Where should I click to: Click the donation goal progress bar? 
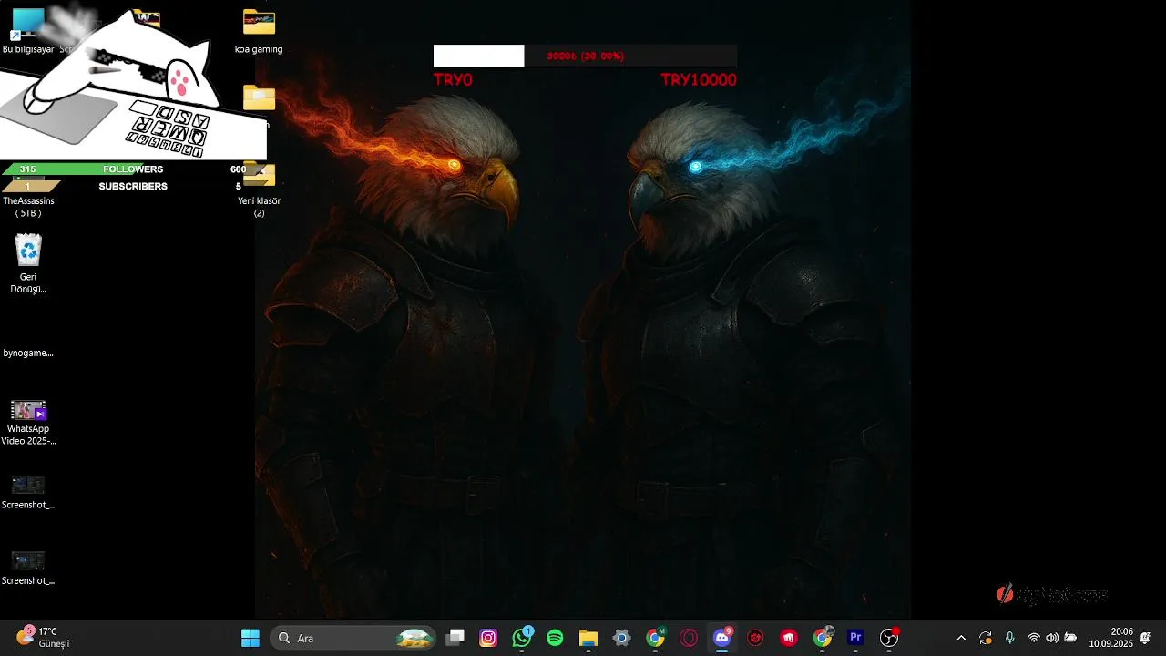[585, 56]
